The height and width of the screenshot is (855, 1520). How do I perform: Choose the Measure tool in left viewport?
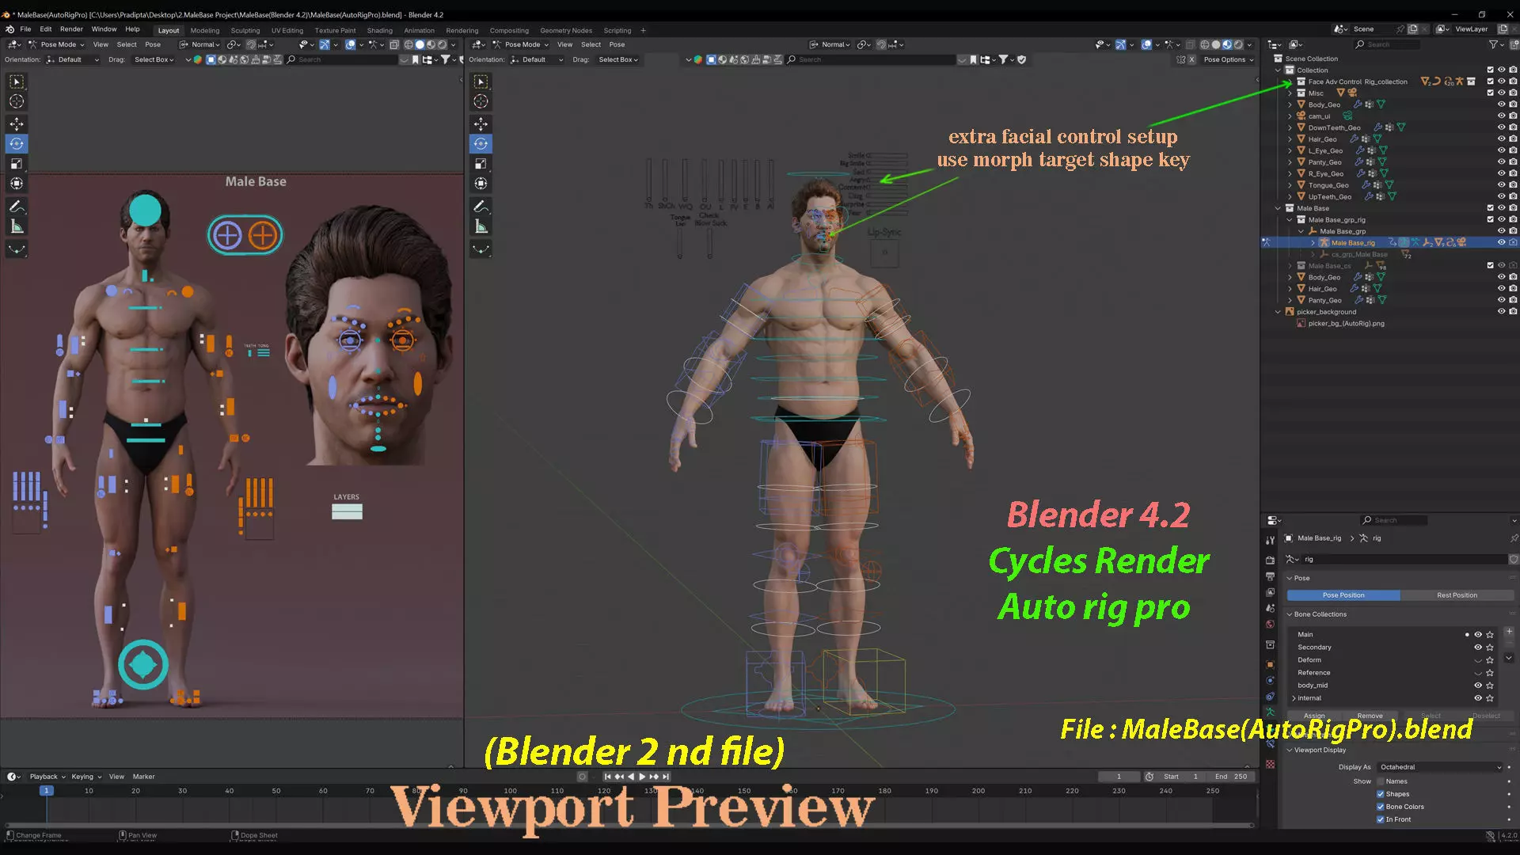pos(17,226)
